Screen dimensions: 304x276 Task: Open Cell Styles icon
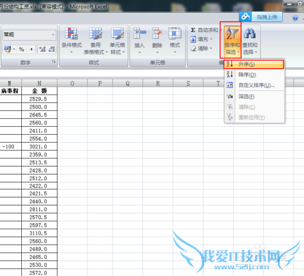coord(117,33)
